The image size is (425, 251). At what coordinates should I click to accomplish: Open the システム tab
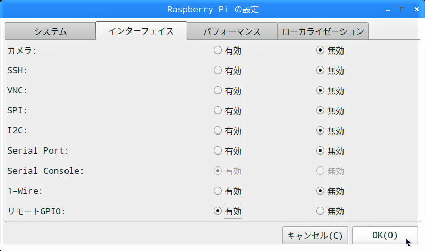51,31
